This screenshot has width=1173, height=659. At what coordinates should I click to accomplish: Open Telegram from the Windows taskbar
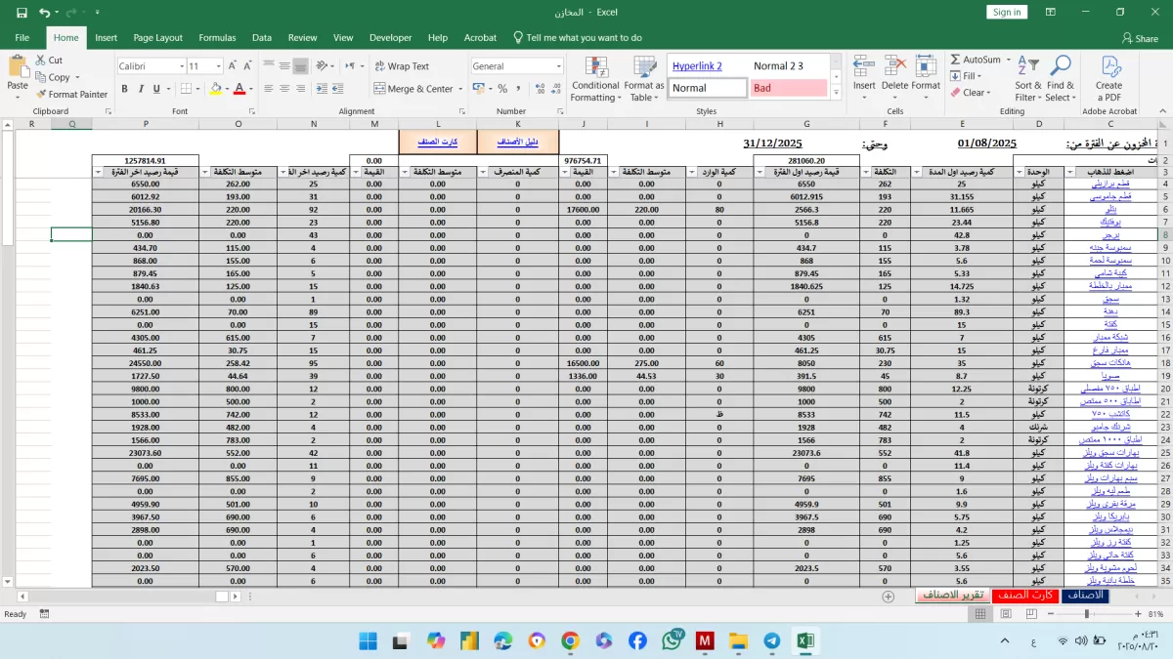click(x=772, y=641)
